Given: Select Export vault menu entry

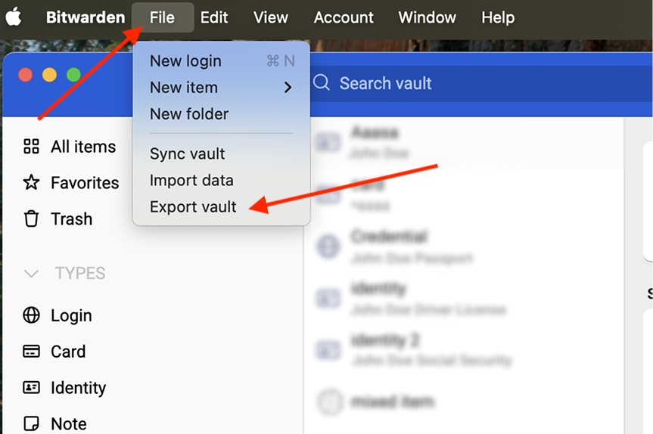Looking at the screenshot, I should pos(222,207).
